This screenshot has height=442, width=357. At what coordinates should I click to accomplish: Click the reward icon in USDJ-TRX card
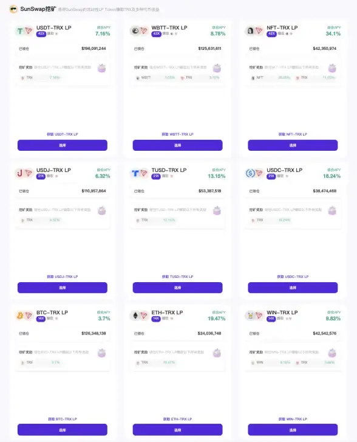[101, 210]
